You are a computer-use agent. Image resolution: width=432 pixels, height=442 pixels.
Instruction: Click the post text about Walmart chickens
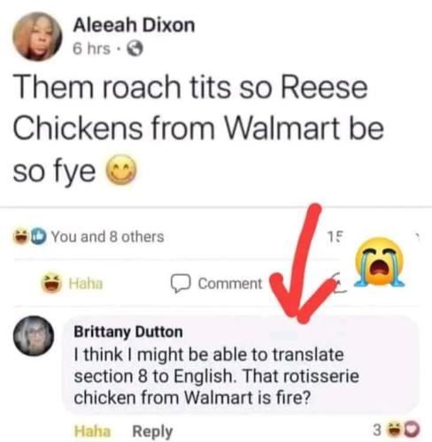pyautogui.click(x=198, y=129)
